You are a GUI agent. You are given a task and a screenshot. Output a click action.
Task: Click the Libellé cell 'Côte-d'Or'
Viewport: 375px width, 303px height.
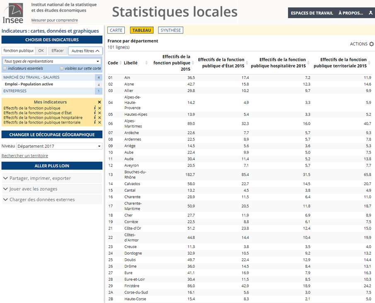(133, 228)
